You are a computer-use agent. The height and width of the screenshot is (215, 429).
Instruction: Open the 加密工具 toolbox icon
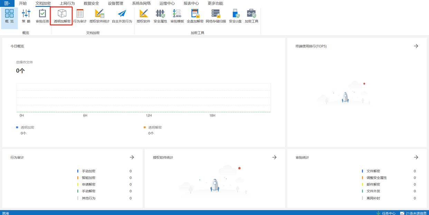(251, 16)
